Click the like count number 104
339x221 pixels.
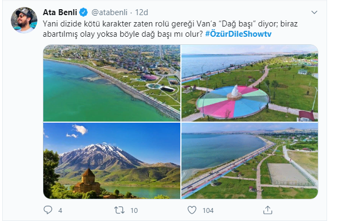(208, 210)
